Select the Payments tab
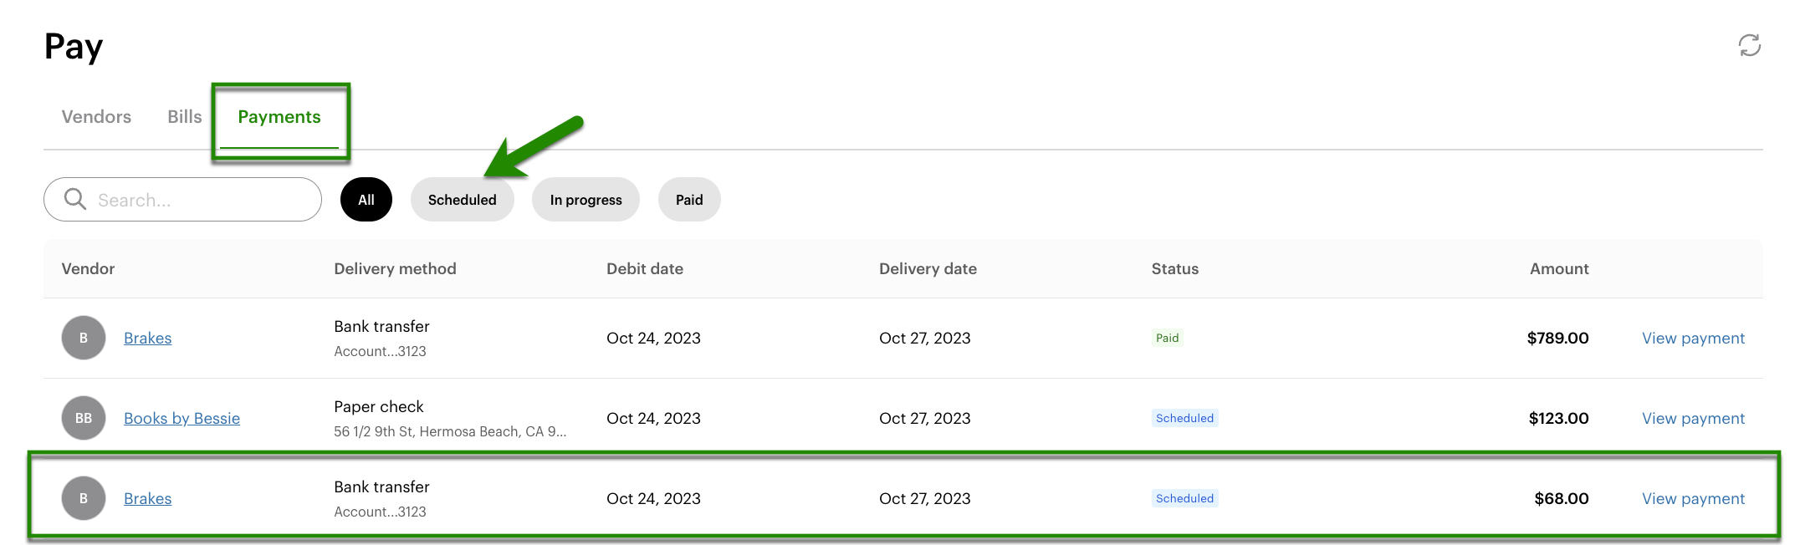Screen dimensions: 1795x545 pyautogui.click(x=279, y=117)
